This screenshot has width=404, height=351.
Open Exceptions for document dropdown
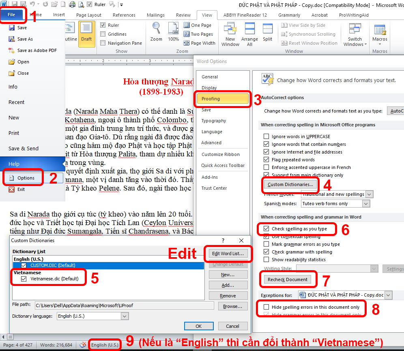[388, 295]
